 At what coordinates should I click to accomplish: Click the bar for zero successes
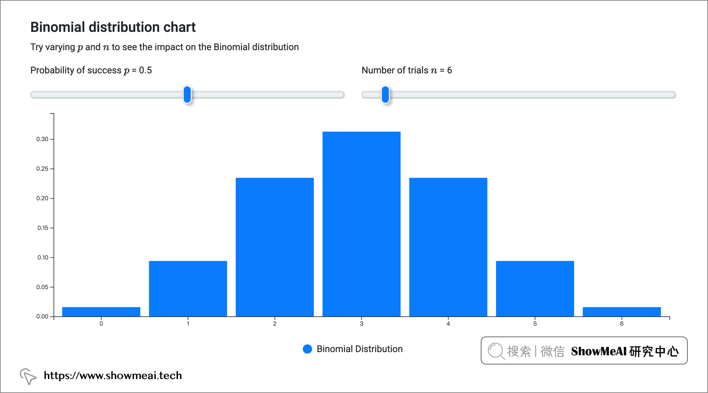101,312
